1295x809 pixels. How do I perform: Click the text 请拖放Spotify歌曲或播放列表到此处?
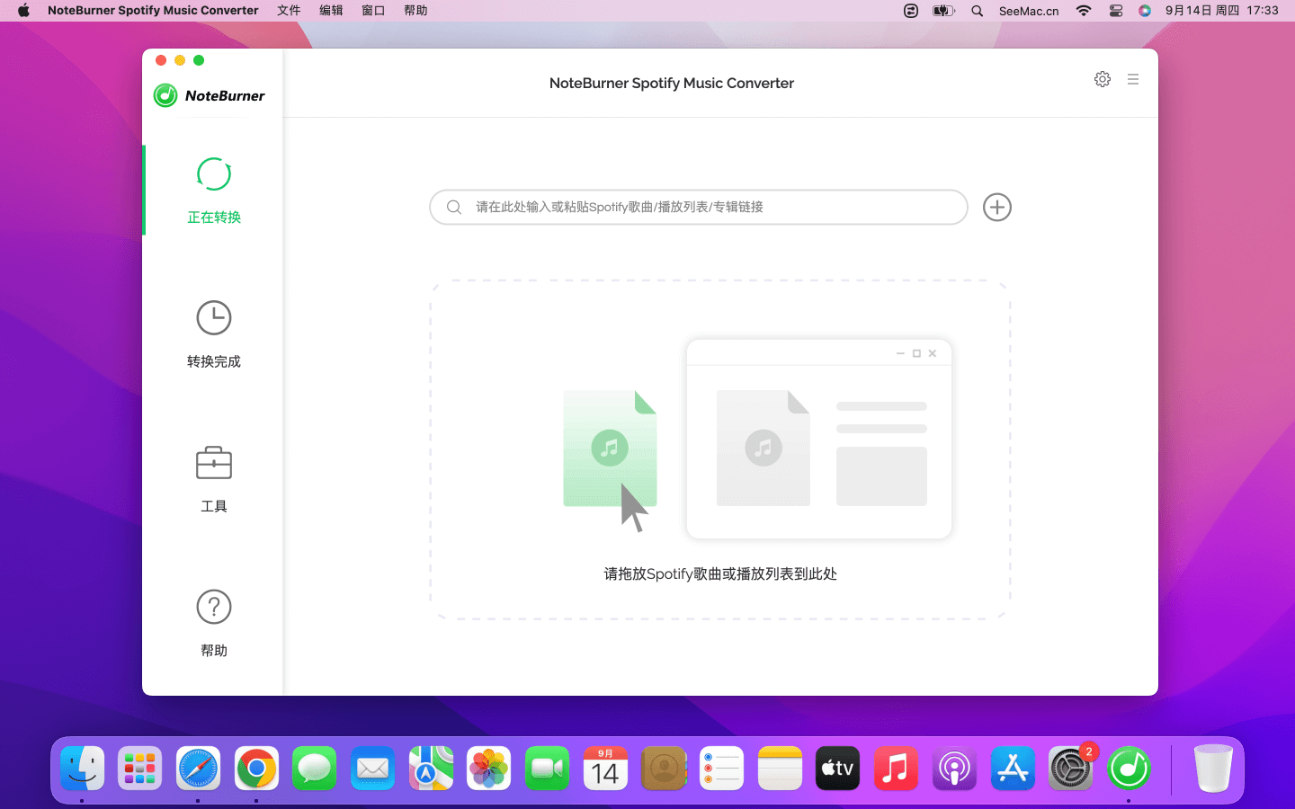point(720,573)
